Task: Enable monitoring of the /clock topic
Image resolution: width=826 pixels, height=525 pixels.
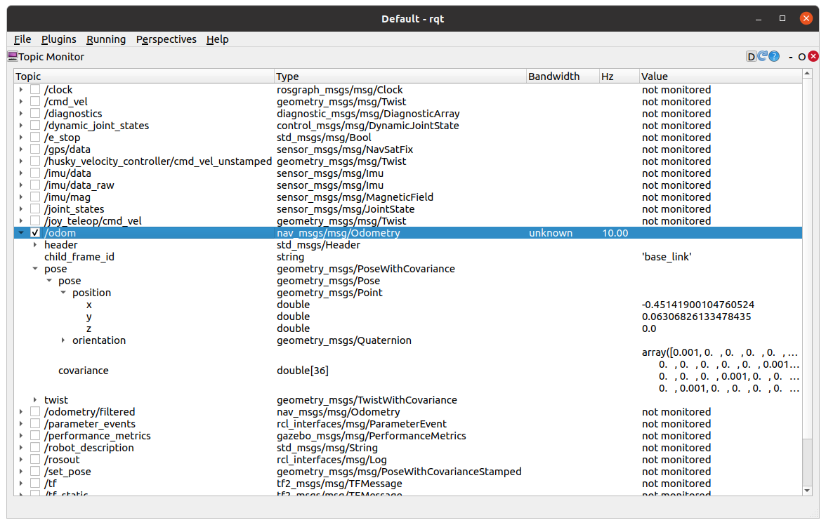Action: point(35,90)
